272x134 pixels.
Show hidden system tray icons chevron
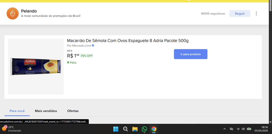click(x=224, y=129)
